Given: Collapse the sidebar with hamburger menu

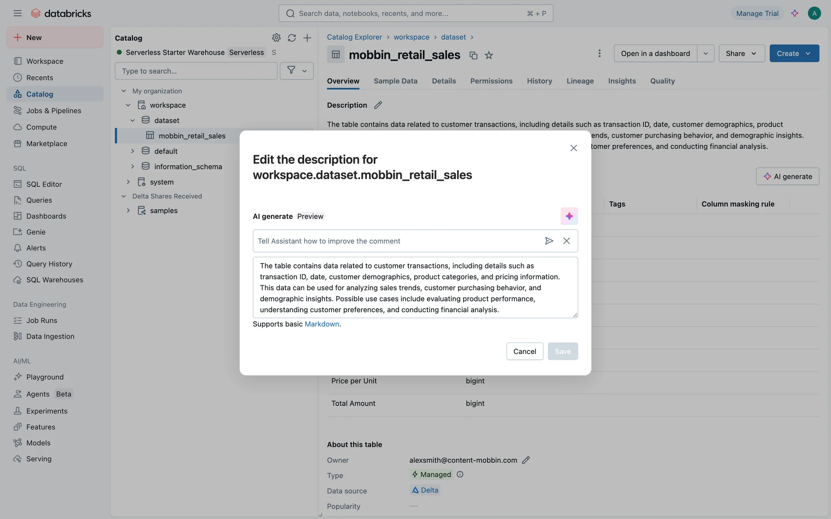Looking at the screenshot, I should tap(17, 13).
